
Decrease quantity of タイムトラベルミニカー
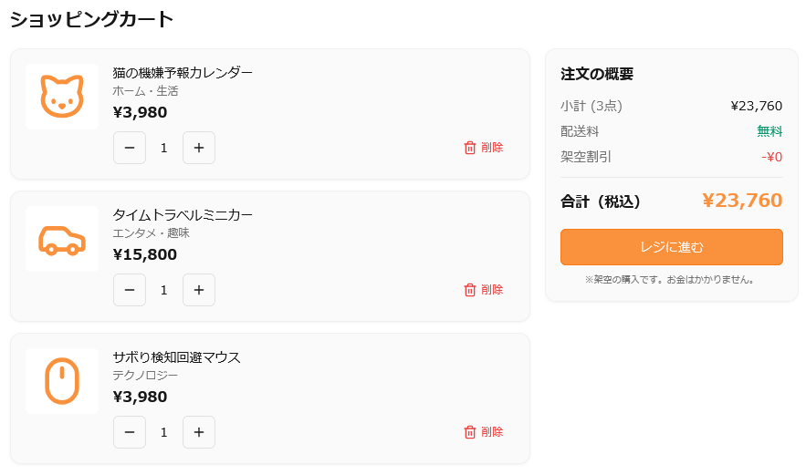(x=130, y=290)
